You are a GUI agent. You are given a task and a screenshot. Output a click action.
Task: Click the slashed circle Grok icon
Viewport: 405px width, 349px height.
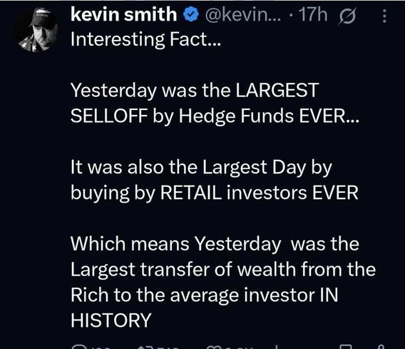tap(347, 16)
